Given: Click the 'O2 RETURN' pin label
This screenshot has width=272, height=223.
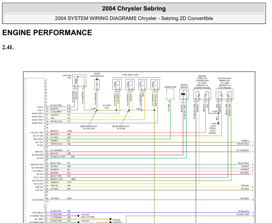Looking at the screenshot, I should [38, 180].
